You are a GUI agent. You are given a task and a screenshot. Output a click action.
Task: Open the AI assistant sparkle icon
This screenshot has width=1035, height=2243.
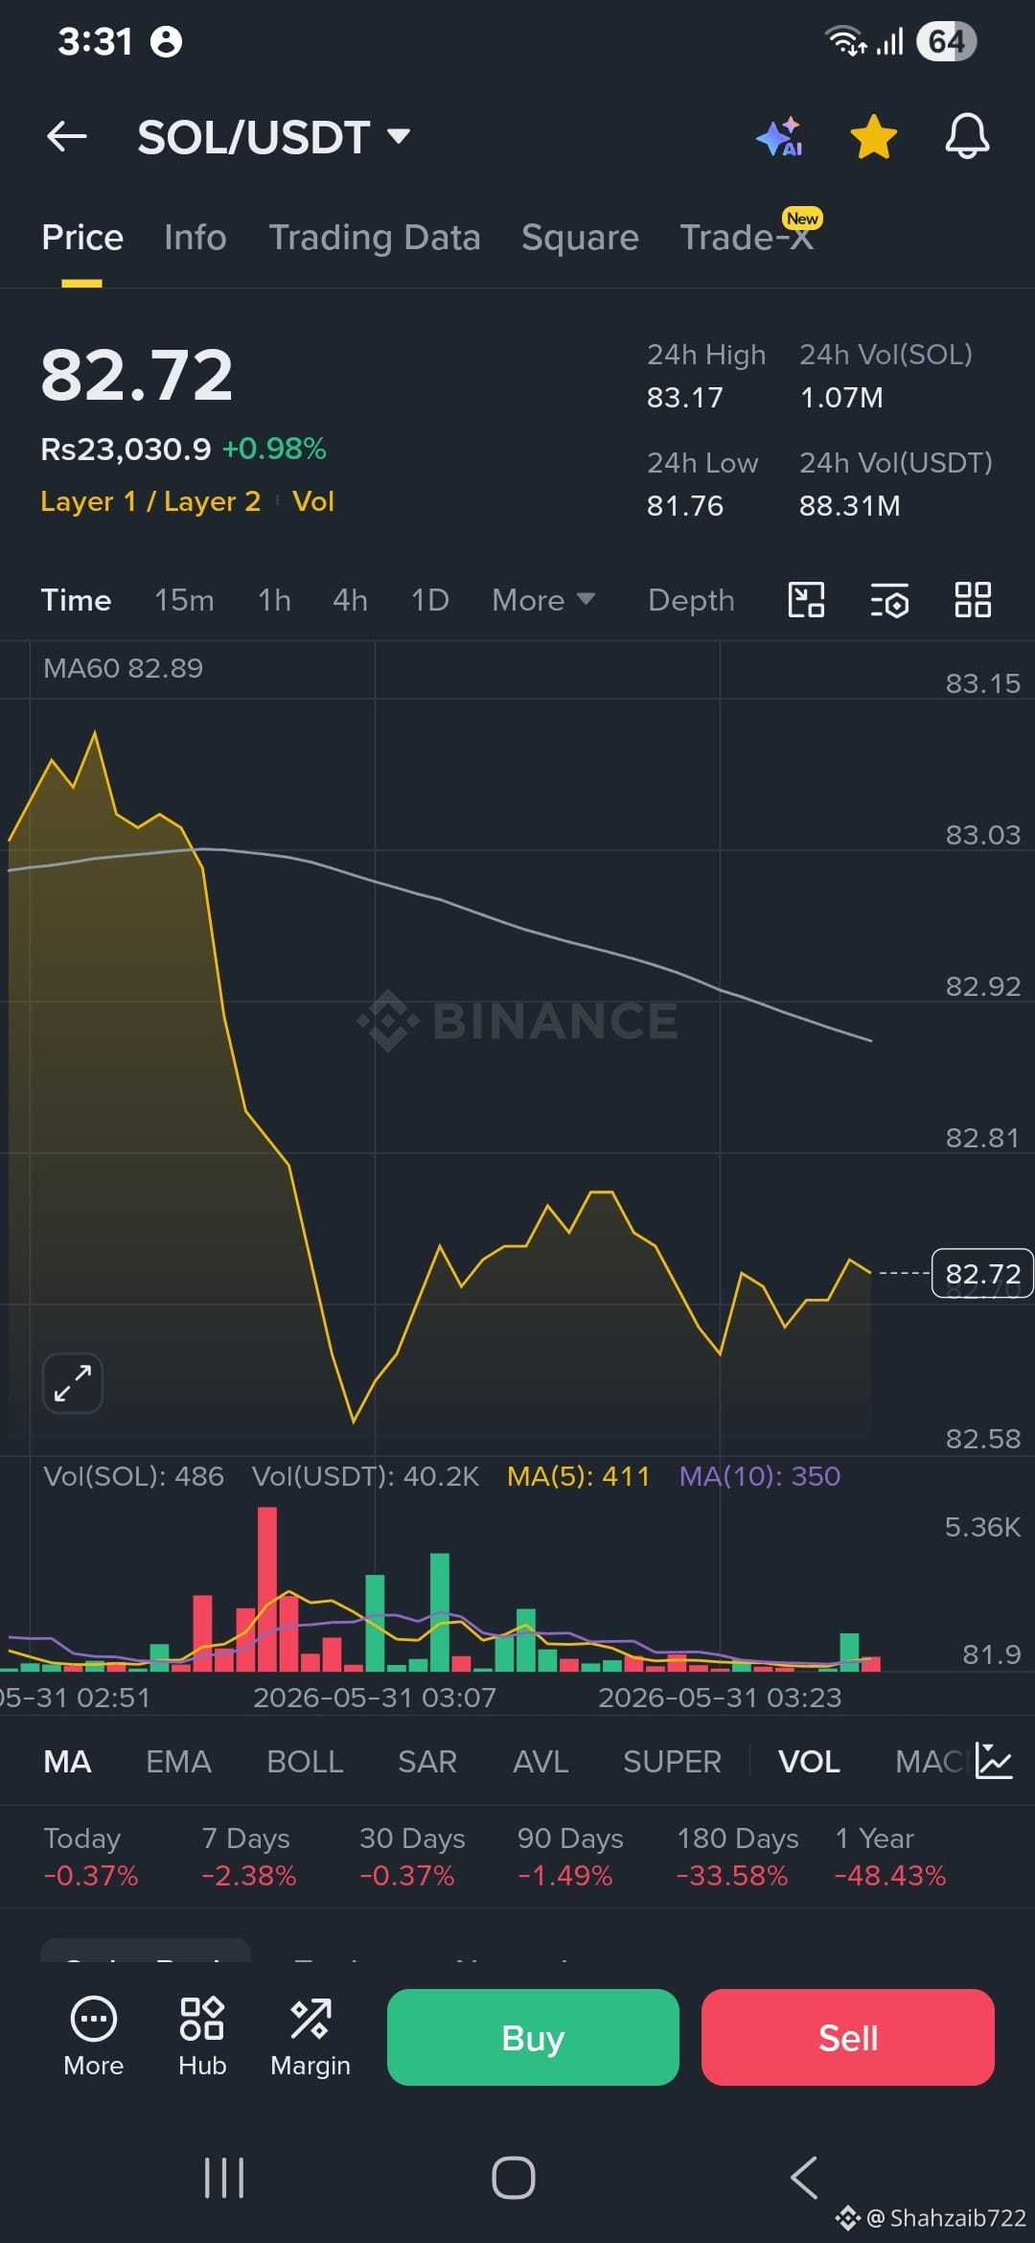point(779,136)
